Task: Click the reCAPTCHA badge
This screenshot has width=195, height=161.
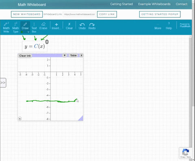Action: point(185,153)
